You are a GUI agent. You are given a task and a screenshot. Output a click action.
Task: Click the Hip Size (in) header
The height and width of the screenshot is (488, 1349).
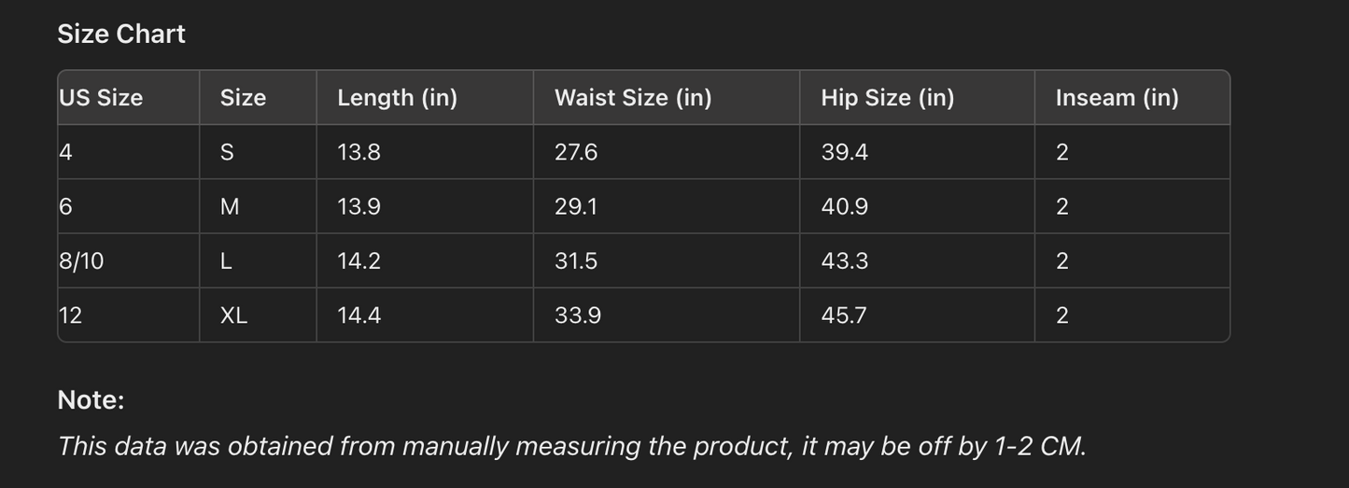(887, 98)
